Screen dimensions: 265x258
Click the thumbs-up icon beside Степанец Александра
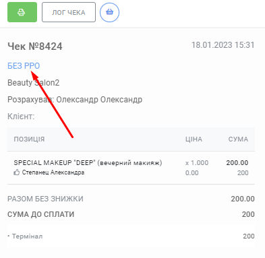pyautogui.click(x=17, y=172)
